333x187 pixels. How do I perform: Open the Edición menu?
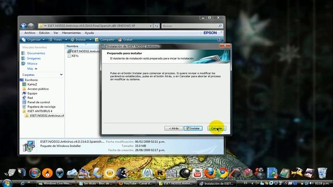click(44, 33)
